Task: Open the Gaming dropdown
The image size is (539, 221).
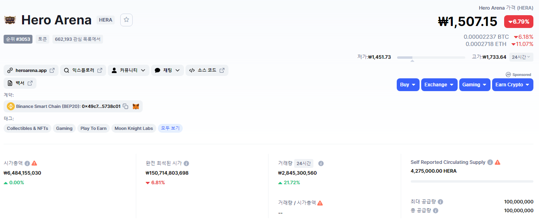Action: click(x=475, y=85)
